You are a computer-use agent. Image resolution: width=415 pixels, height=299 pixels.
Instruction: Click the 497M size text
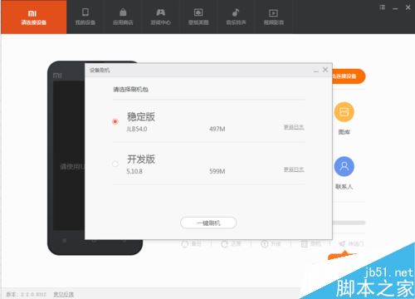217,129
